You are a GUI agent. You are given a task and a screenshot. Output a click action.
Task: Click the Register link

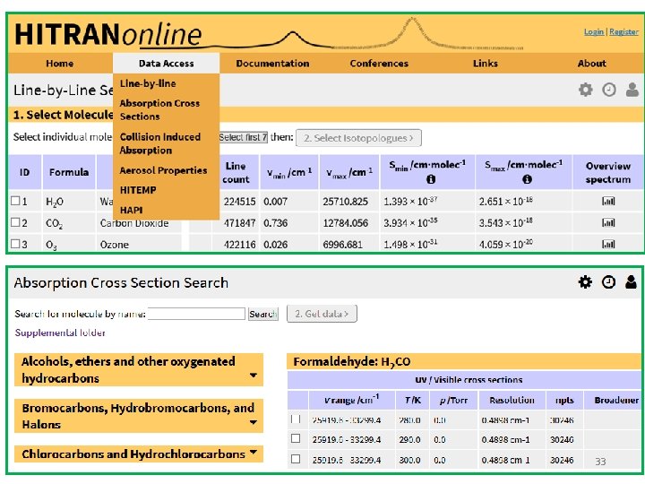pos(623,31)
